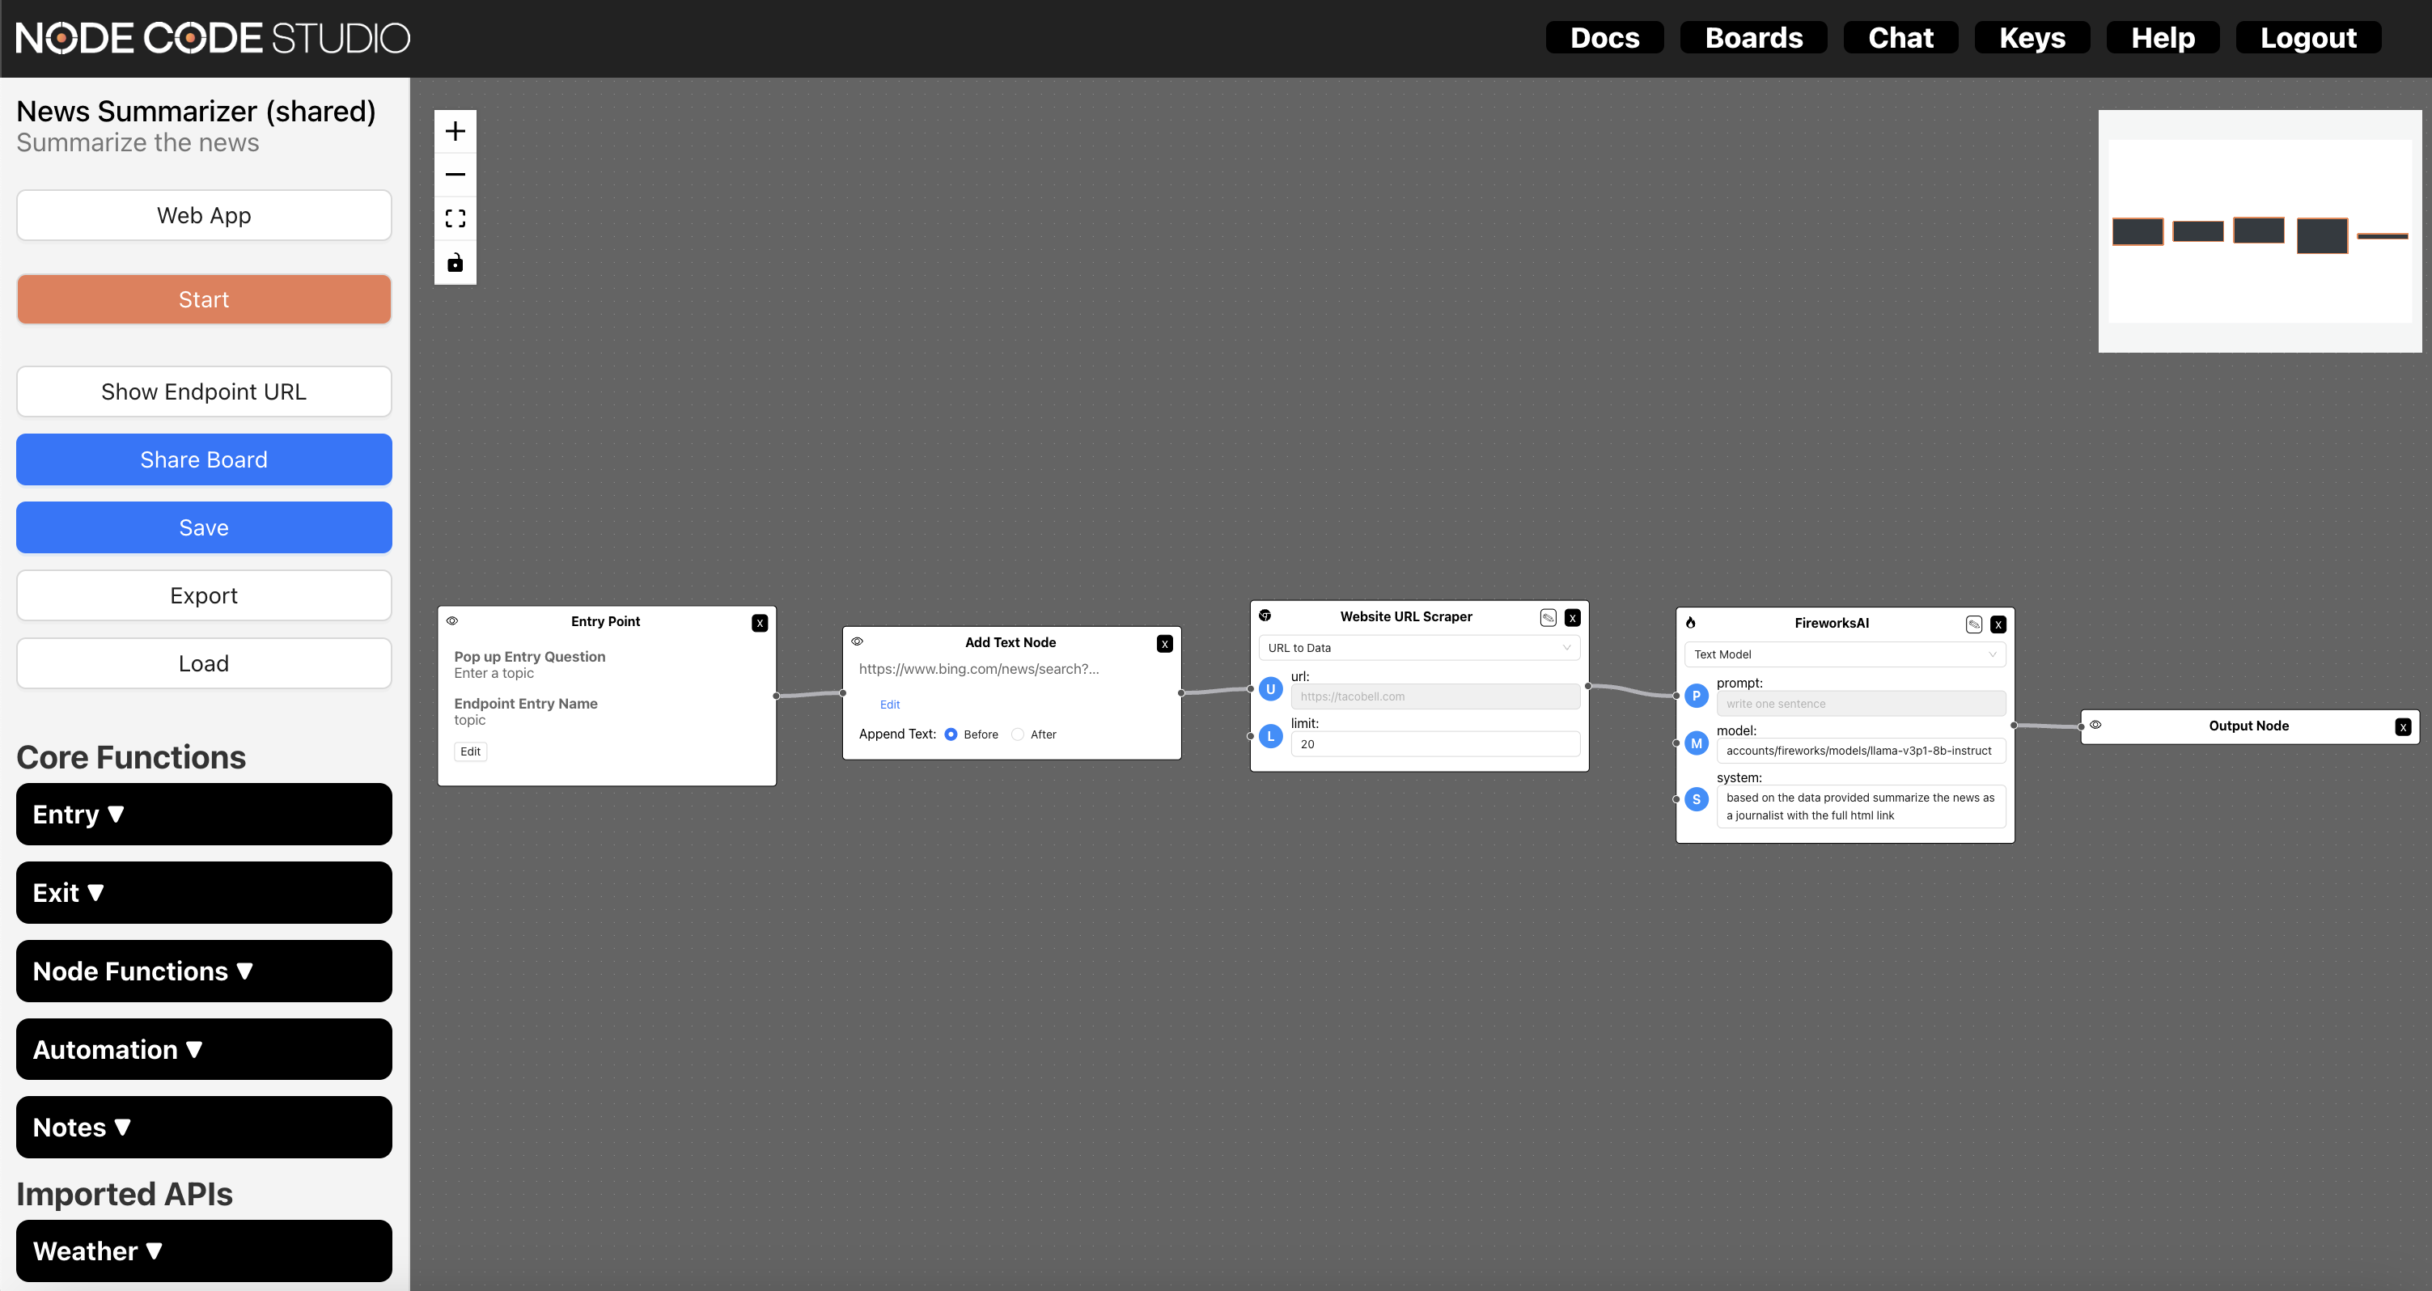The height and width of the screenshot is (1291, 2432).
Task: Expand the Node Functions section
Action: click(x=204, y=971)
